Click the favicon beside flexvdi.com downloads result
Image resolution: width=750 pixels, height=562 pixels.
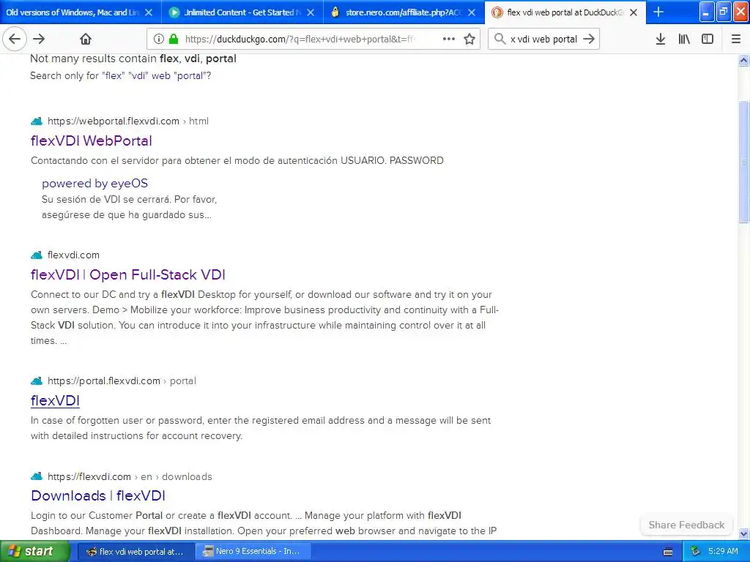click(37, 476)
